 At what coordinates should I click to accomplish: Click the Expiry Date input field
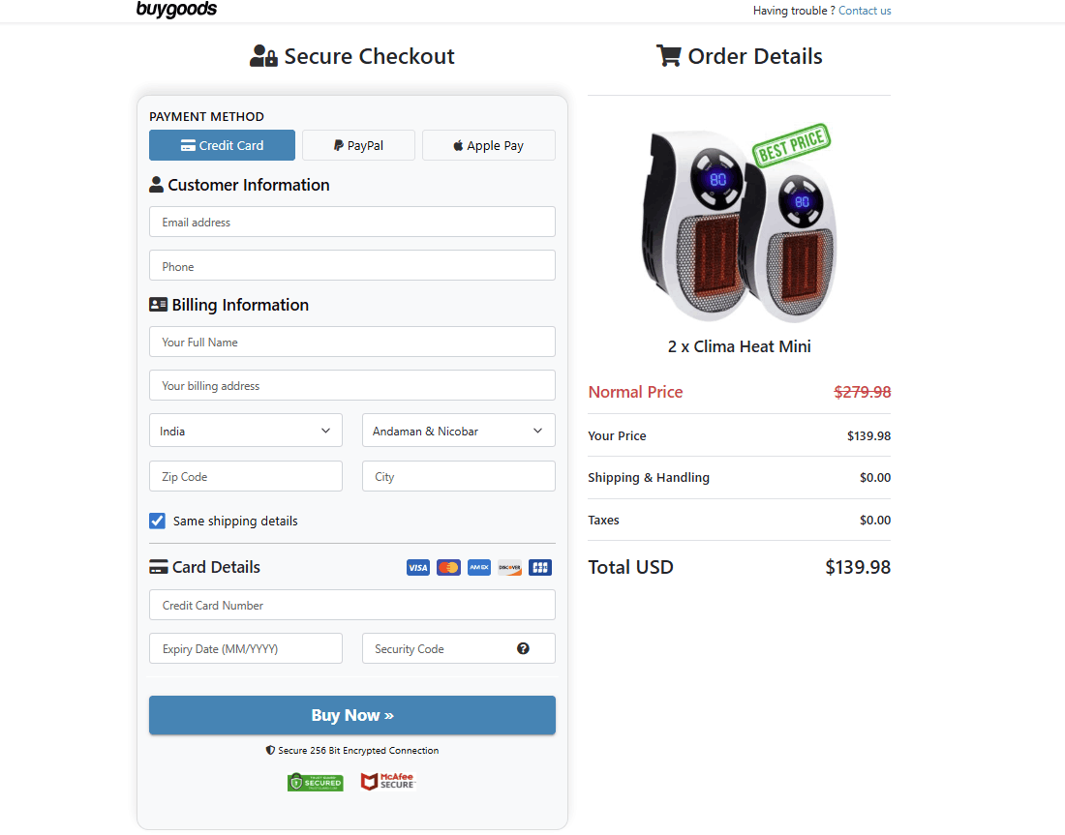[x=245, y=648]
